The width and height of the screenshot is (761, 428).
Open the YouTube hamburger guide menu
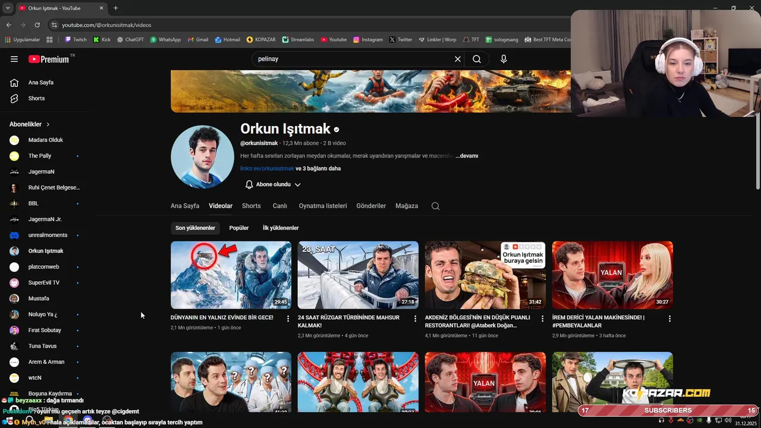point(14,59)
